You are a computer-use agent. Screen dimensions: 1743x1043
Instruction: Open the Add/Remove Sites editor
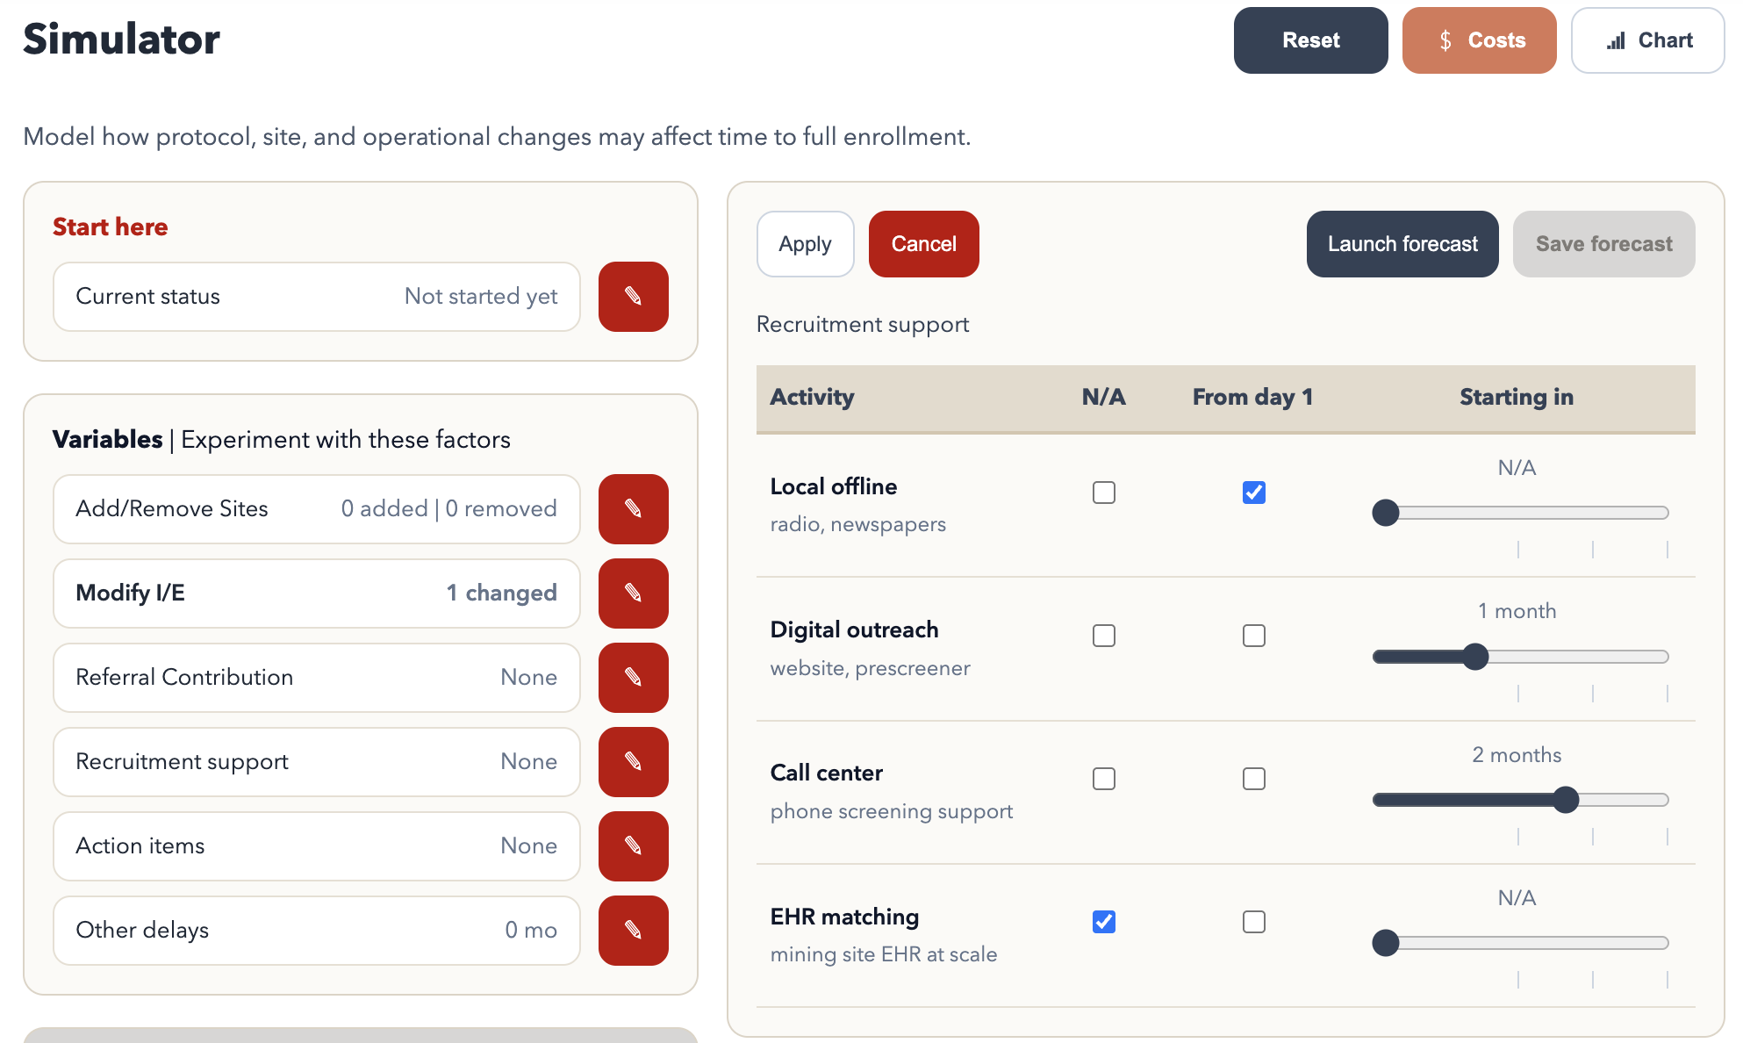coord(633,509)
